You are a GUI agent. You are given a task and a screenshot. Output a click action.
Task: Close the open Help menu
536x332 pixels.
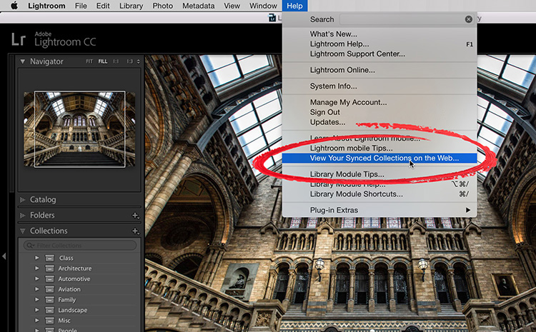click(x=294, y=6)
